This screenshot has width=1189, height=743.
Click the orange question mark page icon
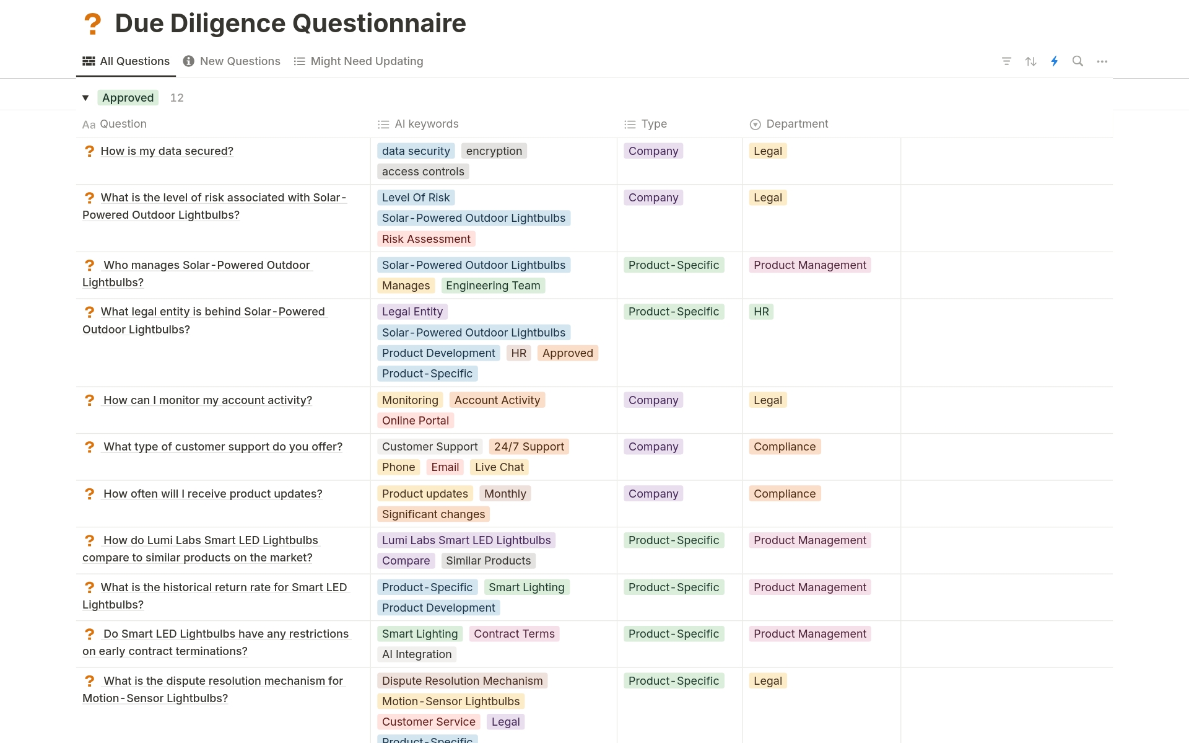pyautogui.click(x=92, y=24)
